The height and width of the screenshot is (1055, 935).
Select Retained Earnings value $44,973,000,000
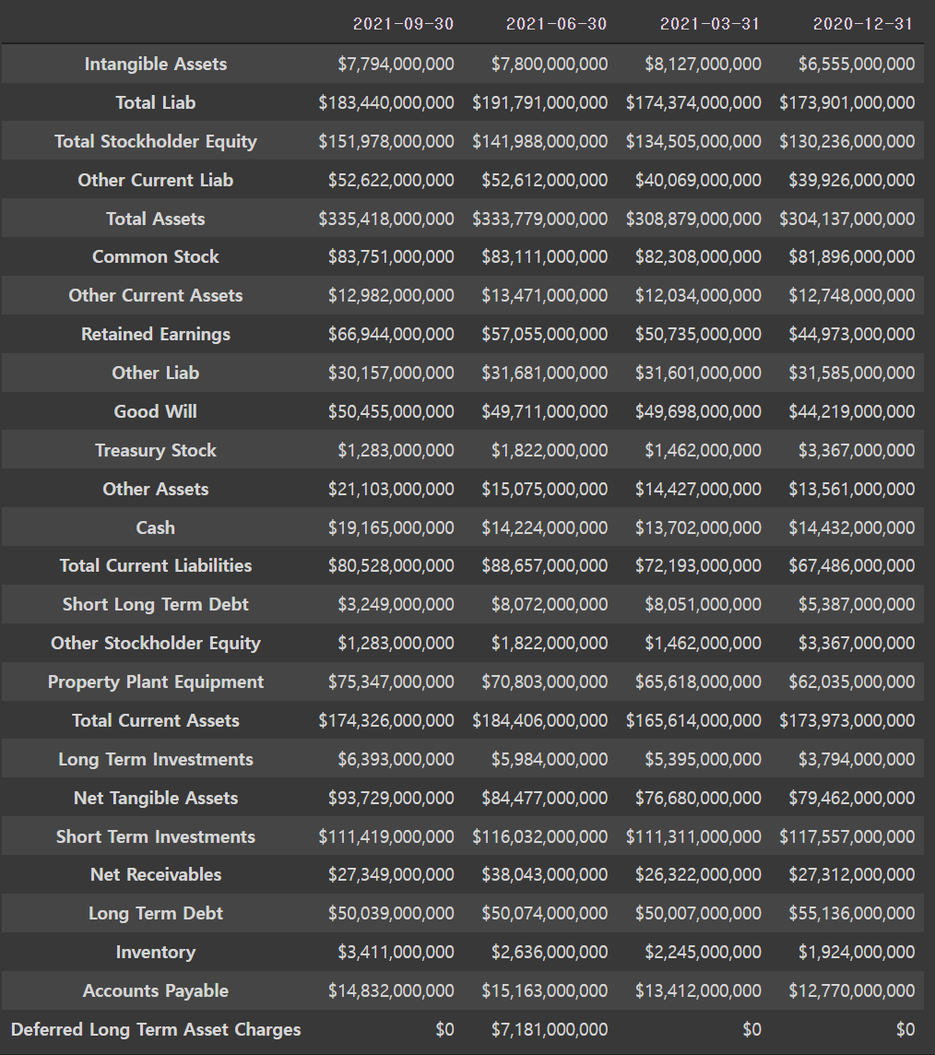point(852,335)
